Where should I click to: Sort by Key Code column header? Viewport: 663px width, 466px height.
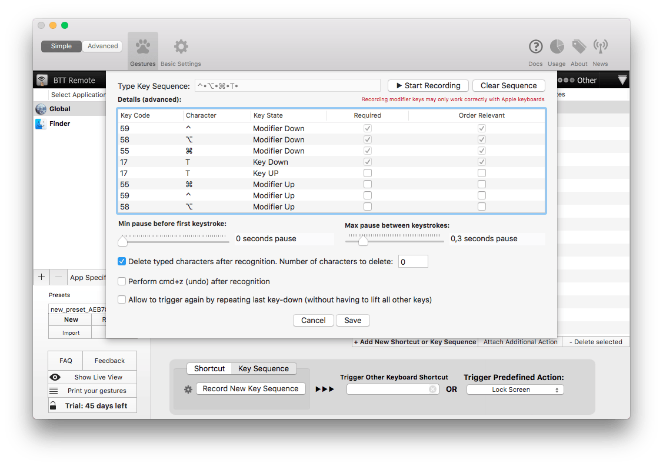[x=151, y=115]
